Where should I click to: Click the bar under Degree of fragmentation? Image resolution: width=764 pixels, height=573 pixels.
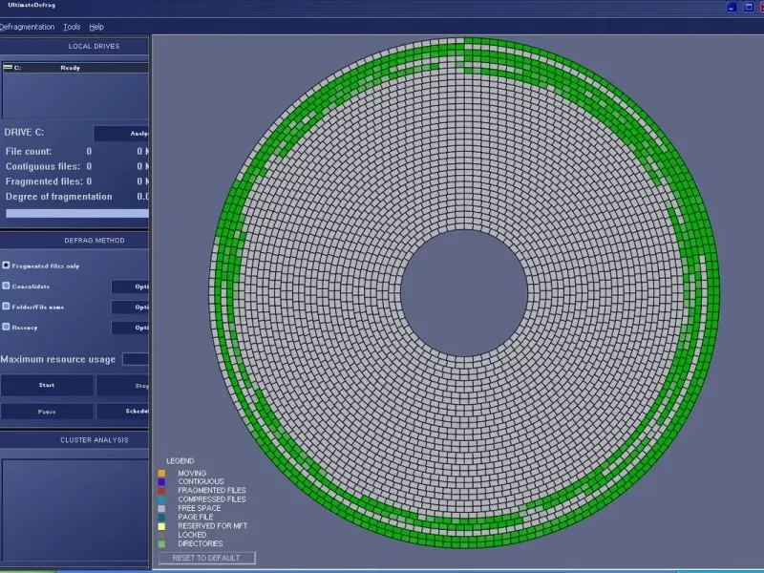[77, 213]
